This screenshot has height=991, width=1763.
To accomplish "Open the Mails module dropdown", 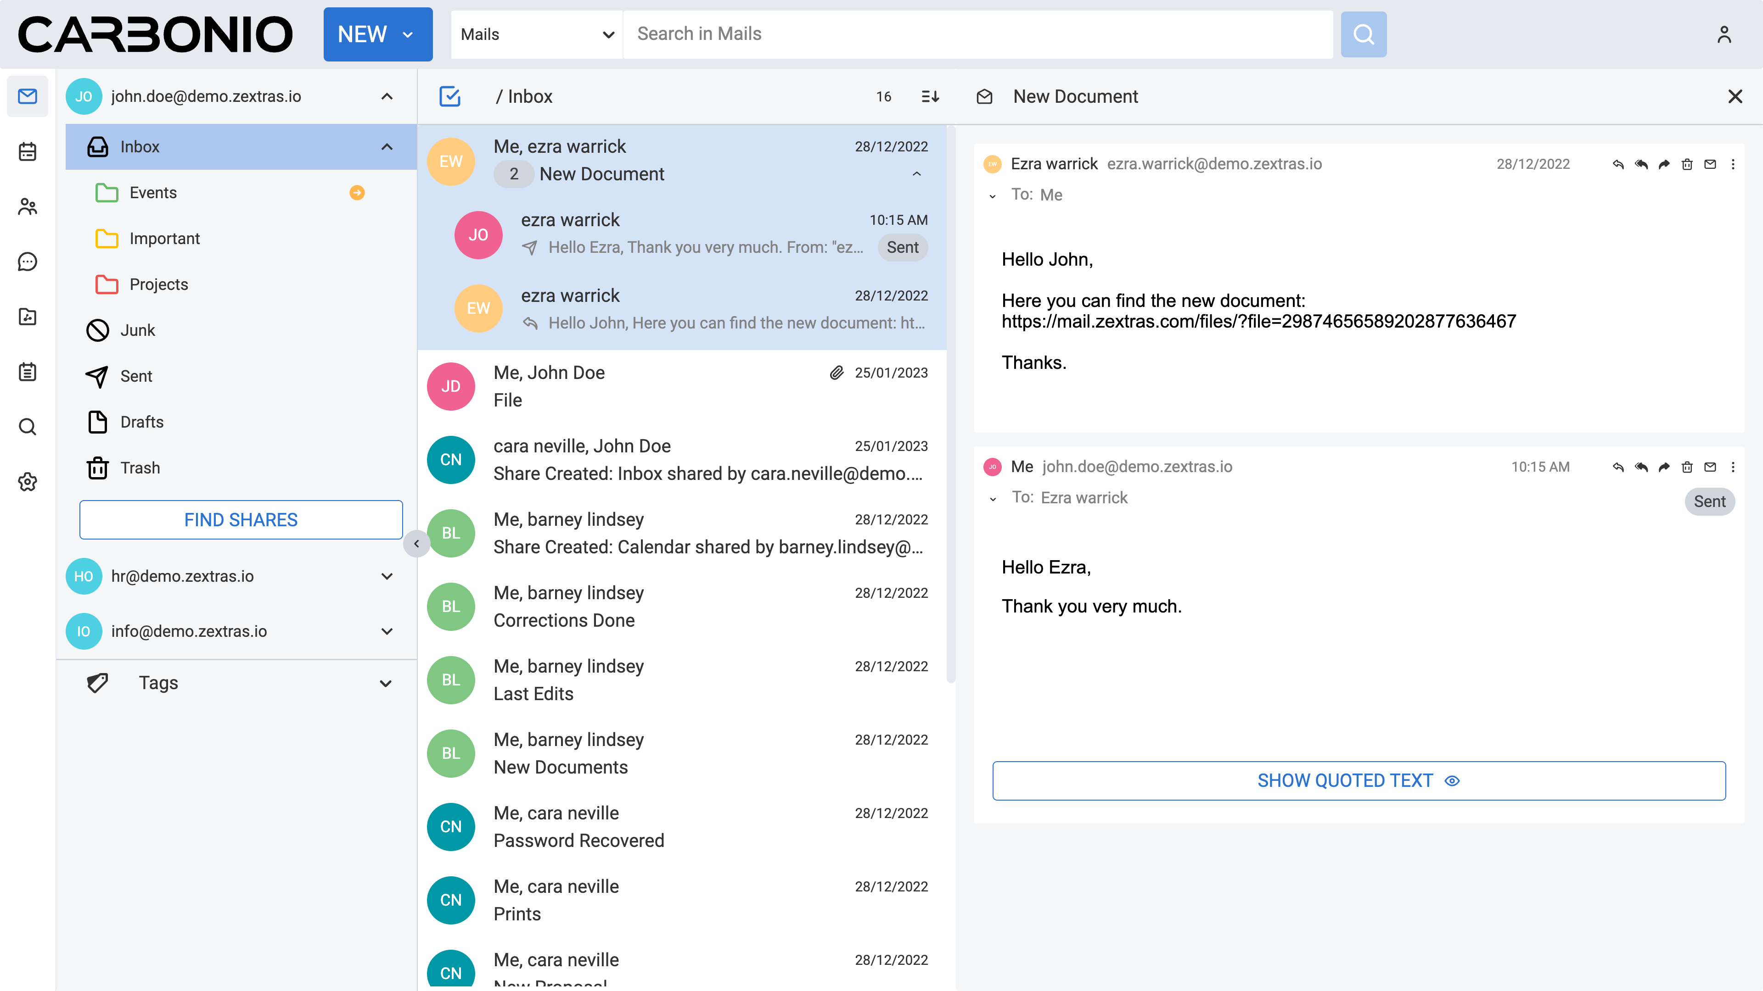I will coord(537,34).
